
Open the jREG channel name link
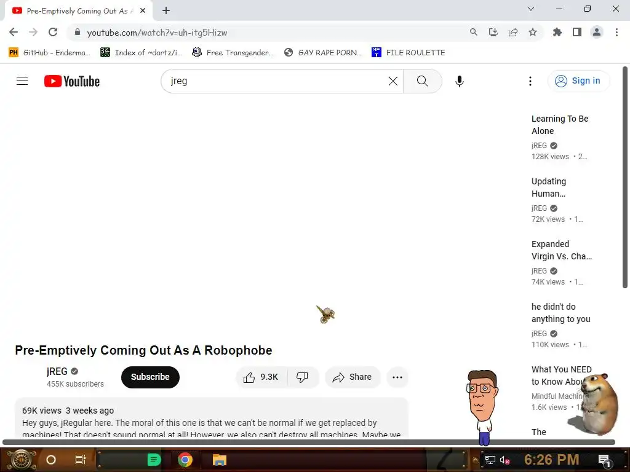pos(57,372)
